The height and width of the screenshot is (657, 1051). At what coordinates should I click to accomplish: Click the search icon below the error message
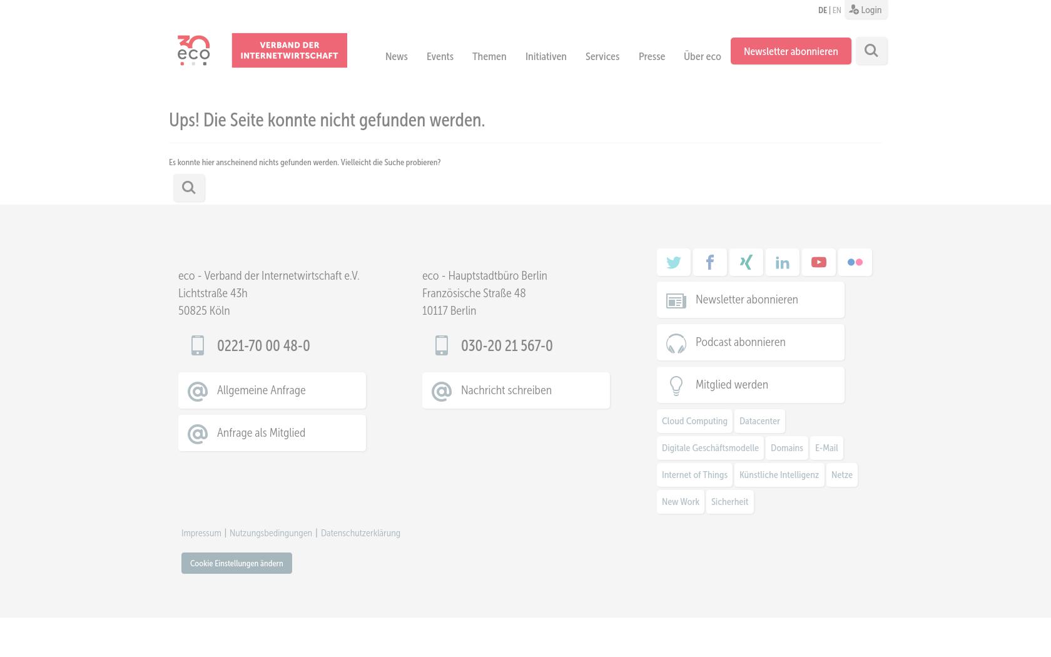coord(189,188)
